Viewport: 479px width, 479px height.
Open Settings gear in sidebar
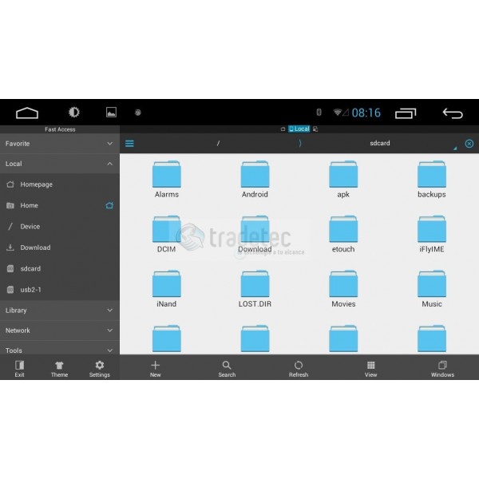point(99,366)
